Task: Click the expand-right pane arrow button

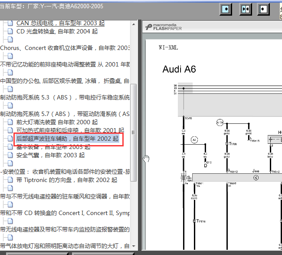Action: click(x=226, y=9)
